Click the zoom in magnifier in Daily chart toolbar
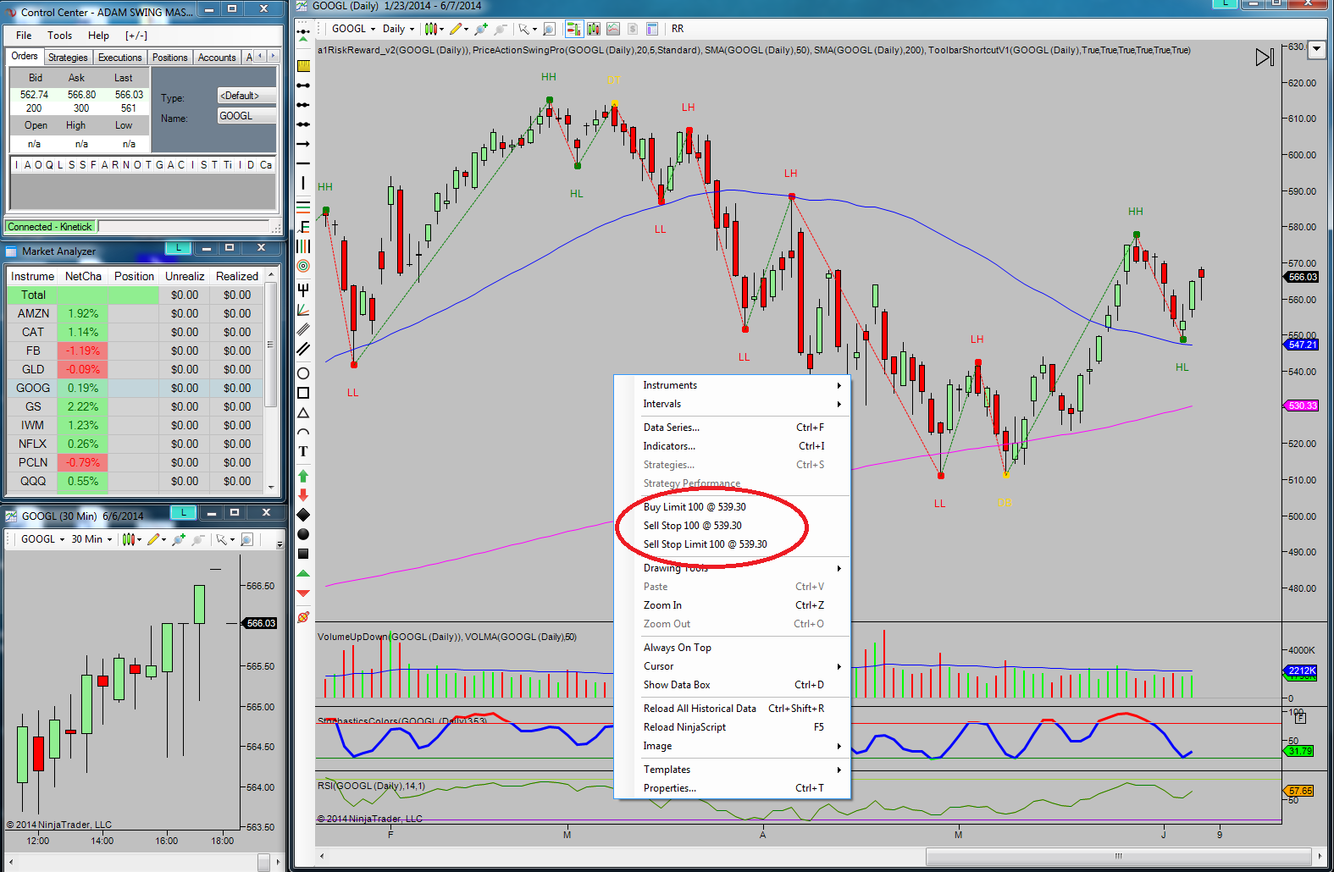The width and height of the screenshot is (1334, 872). coord(481,29)
